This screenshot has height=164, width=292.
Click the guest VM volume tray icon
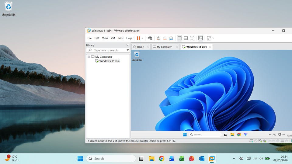click(x=283, y=135)
